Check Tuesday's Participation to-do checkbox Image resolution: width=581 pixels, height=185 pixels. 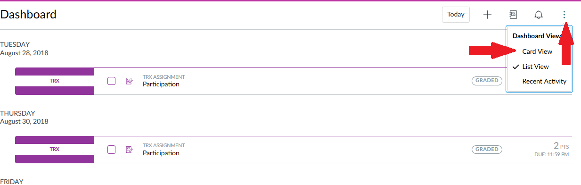point(112,81)
